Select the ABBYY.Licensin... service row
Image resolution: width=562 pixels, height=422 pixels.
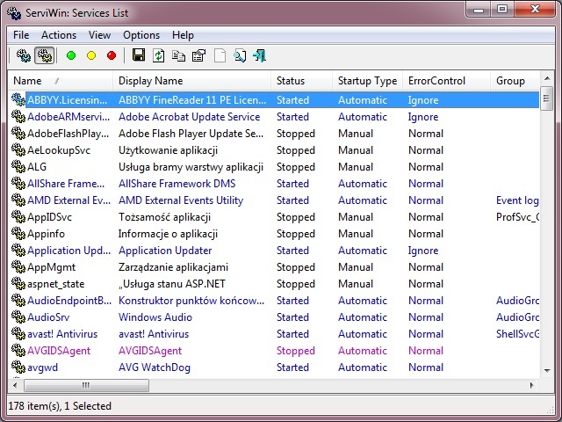point(275,99)
